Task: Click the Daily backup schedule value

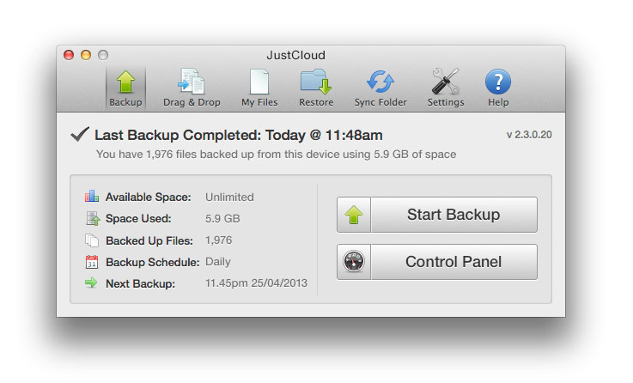Action: [218, 262]
